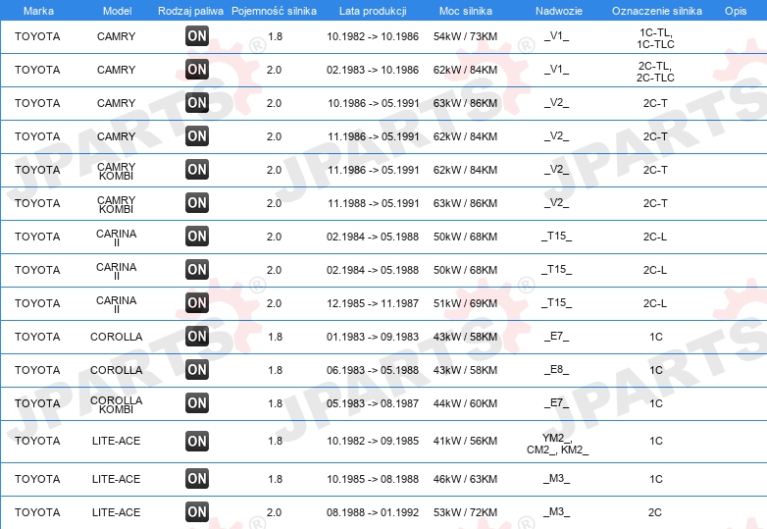This screenshot has height=529, width=767.
Task: Click the Lata produkcji column header
Action: pos(373,11)
